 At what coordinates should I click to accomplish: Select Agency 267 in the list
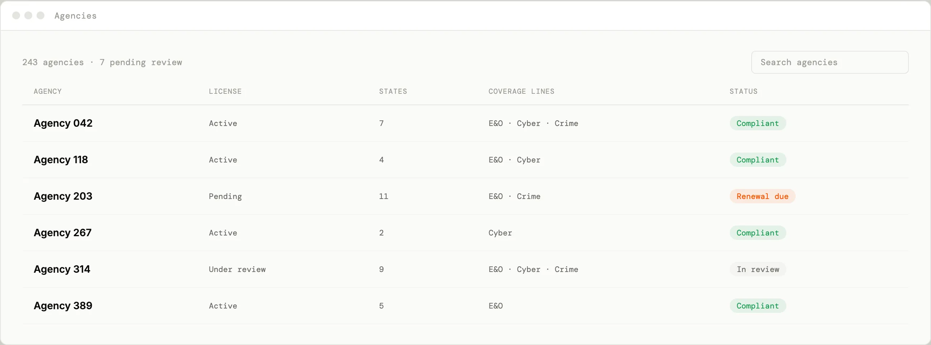click(x=465, y=233)
